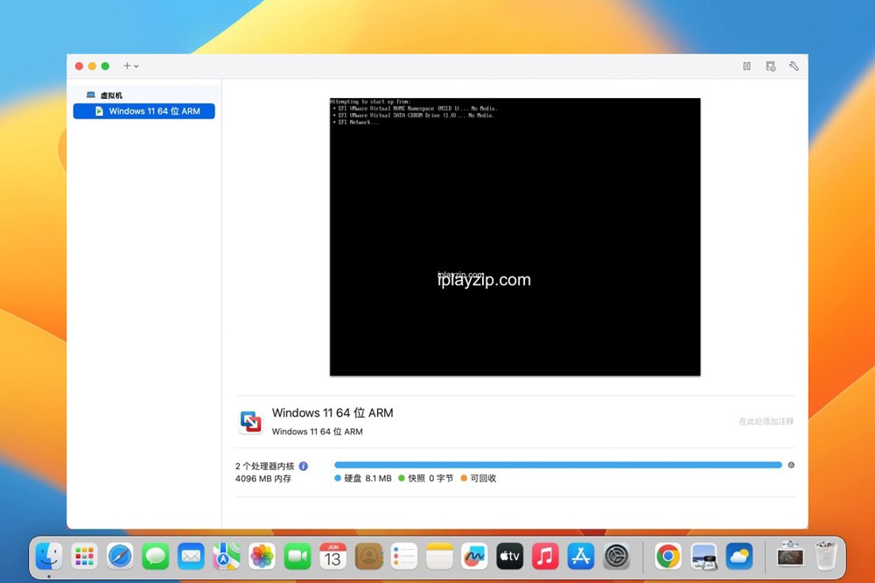The height and width of the screenshot is (583, 875).
Task: Minimize the VMware Fusion library window
Action: coord(92,66)
